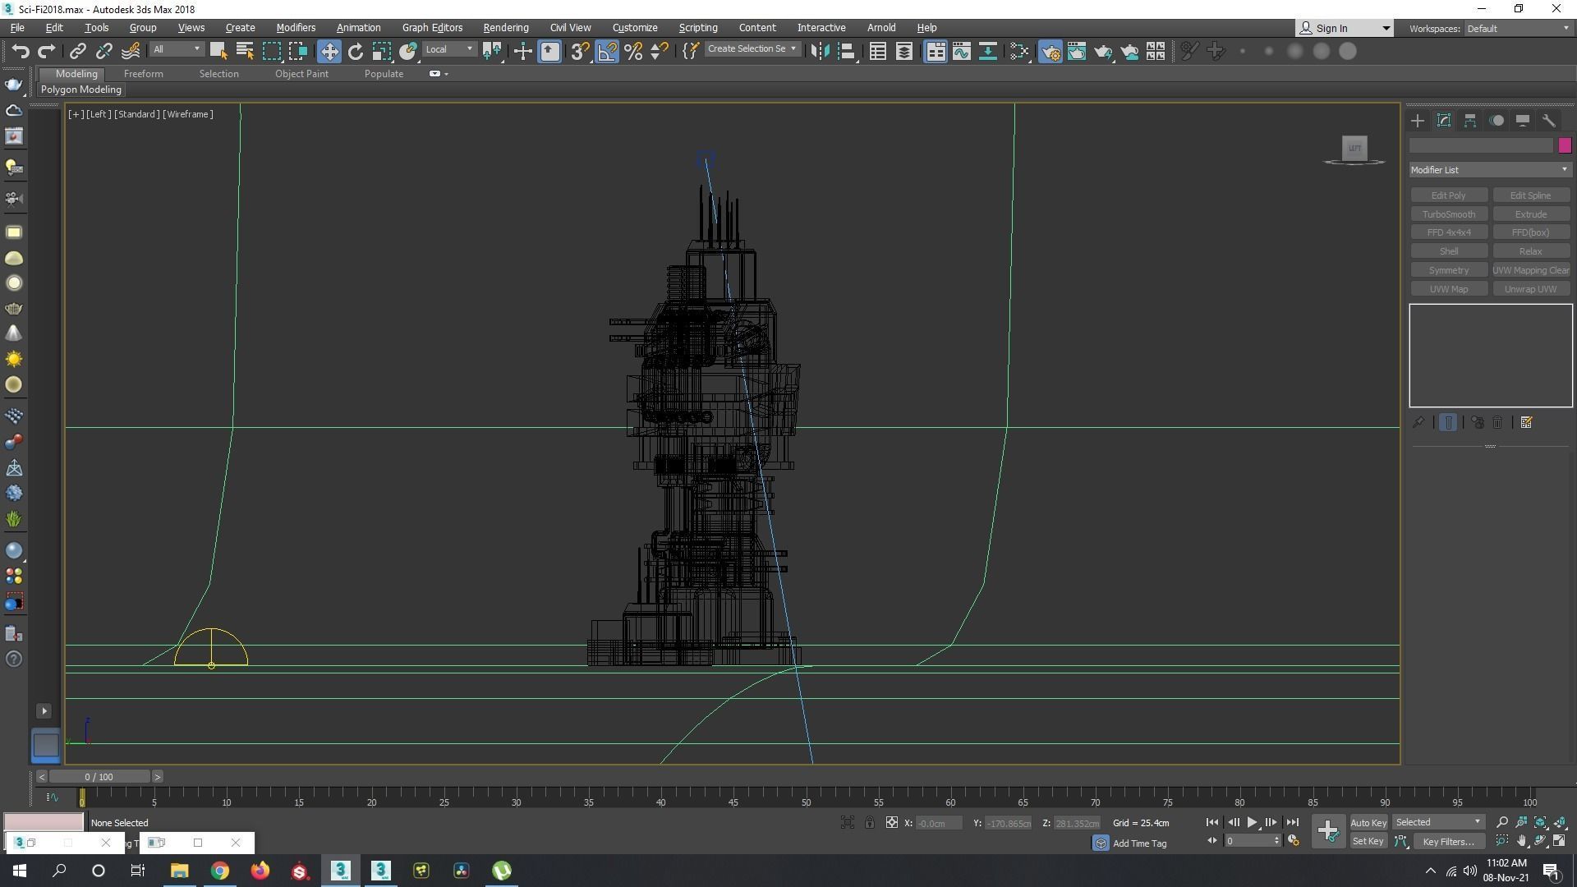Toggle Auto Key animation mode
The height and width of the screenshot is (887, 1577).
(1368, 823)
